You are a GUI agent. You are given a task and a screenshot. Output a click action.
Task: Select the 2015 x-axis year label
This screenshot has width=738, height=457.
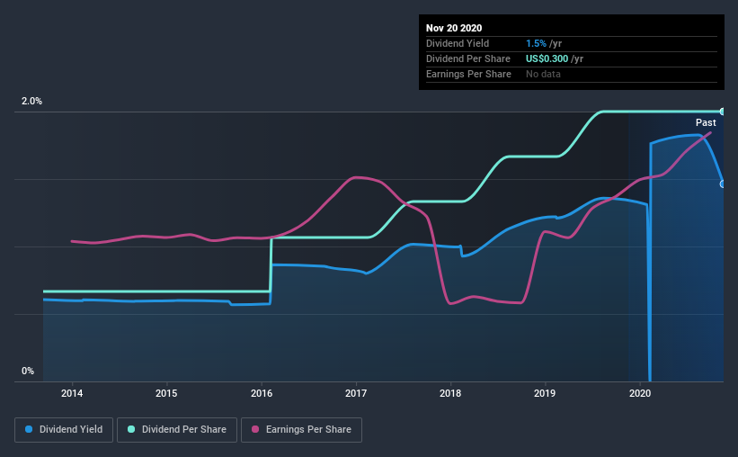click(x=166, y=393)
